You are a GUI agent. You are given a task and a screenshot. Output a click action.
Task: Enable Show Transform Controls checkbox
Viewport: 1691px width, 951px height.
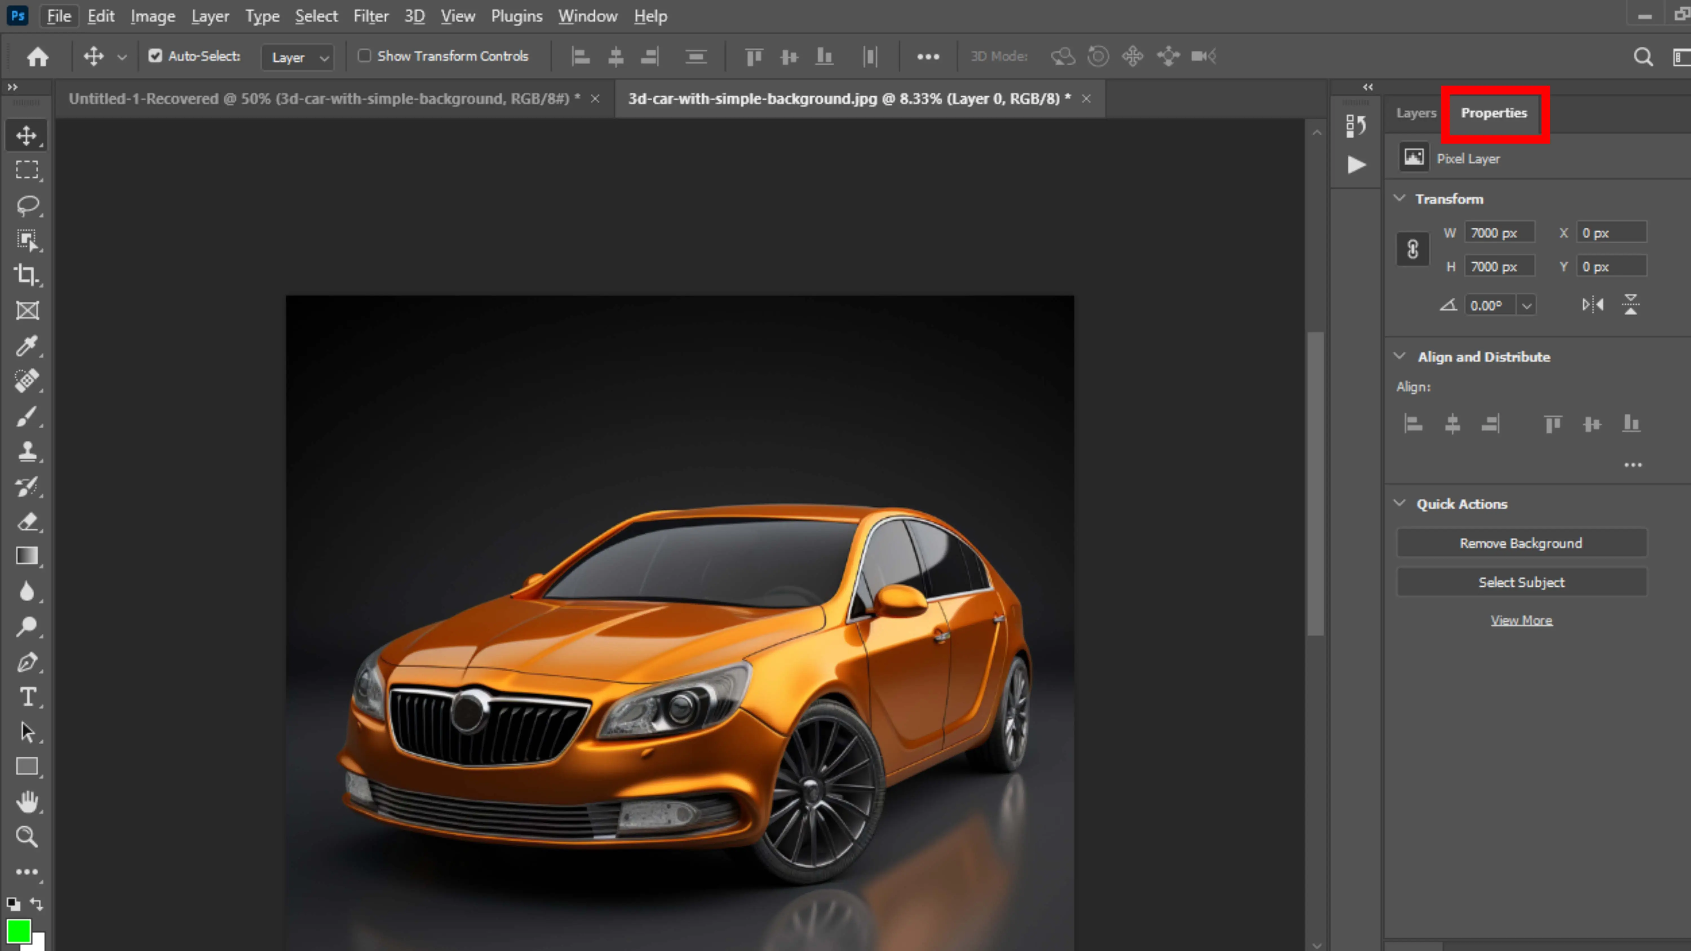point(364,56)
